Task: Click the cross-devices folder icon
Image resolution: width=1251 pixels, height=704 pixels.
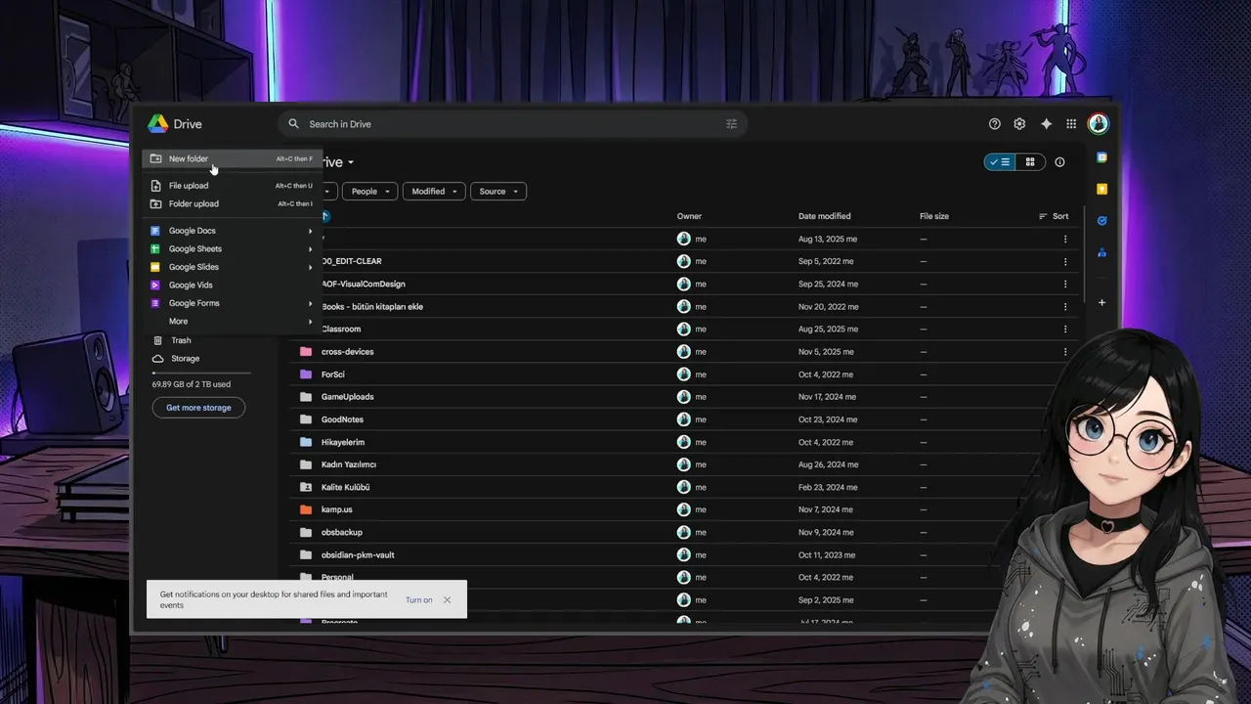Action: 306,352
